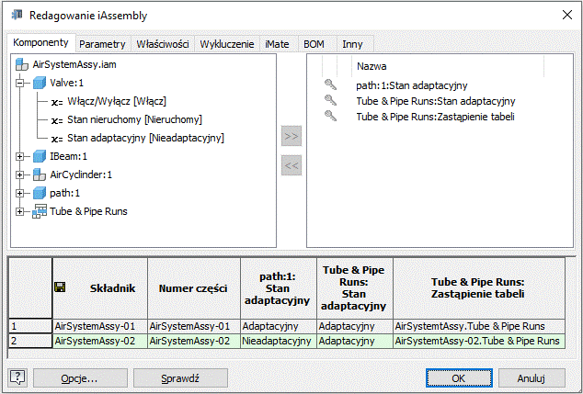Image resolution: width=583 pixels, height=394 pixels.
Task: Click key icon for path:1:Stan adaptacyjny
Action: pyautogui.click(x=330, y=85)
